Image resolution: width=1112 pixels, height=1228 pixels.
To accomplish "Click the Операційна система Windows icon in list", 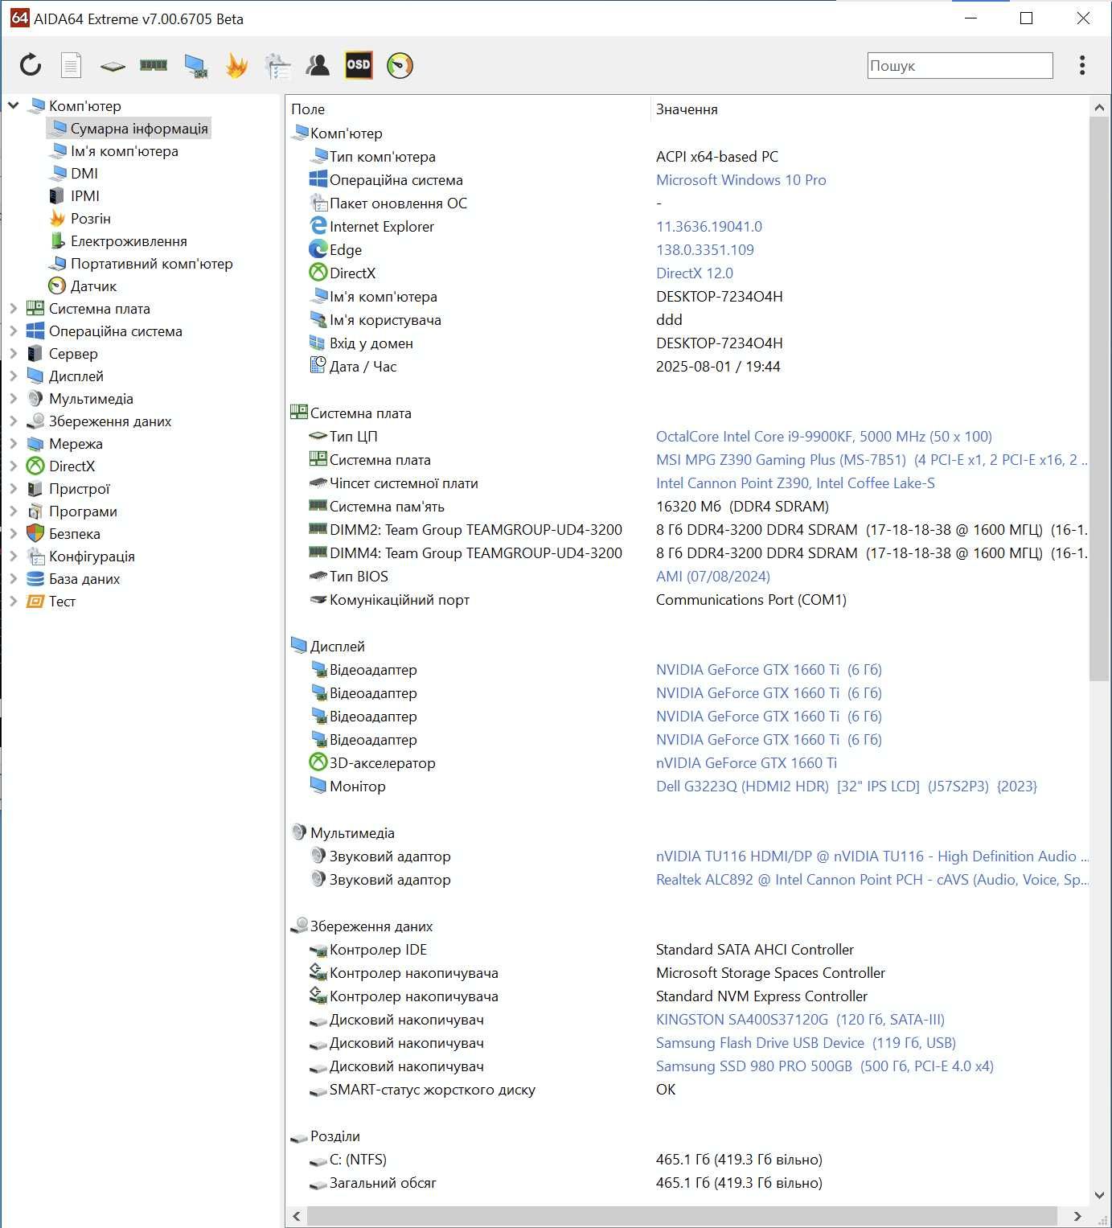I will (318, 179).
